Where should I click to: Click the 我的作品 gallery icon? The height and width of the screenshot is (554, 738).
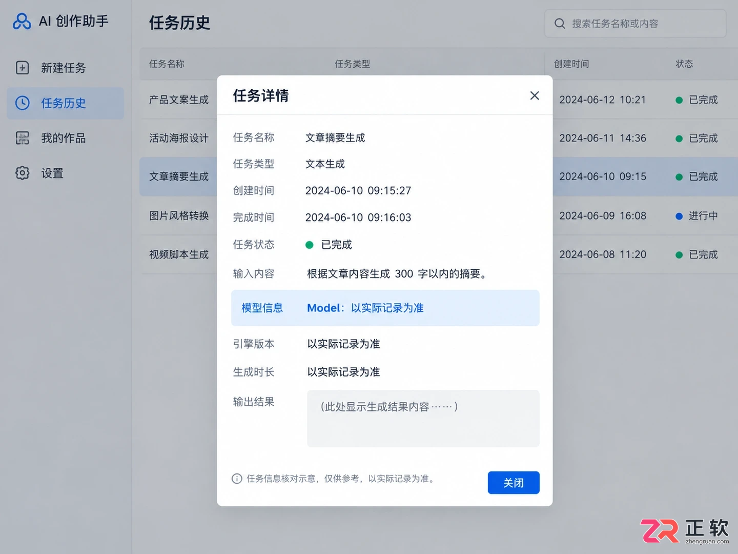(23, 138)
